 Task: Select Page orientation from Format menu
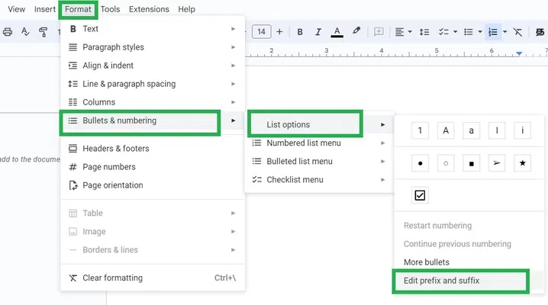(112, 185)
